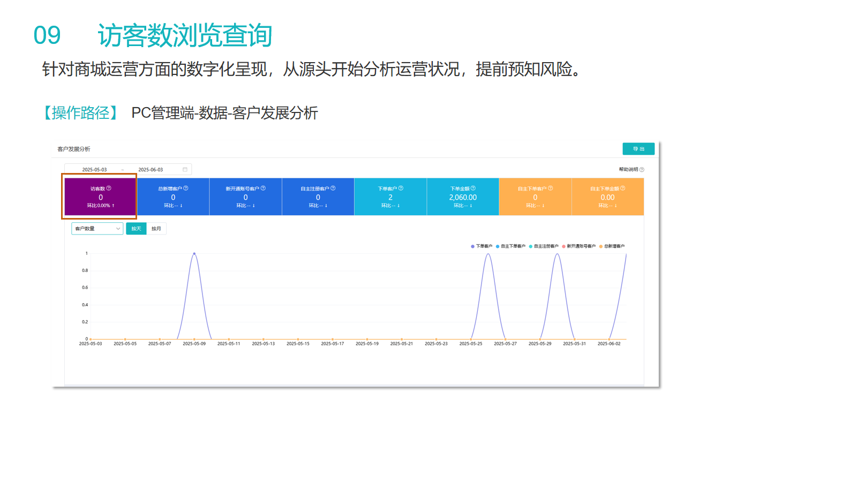This screenshot has width=857, height=482.
Task: Toggle the 下单客户 legend series
Action: pyautogui.click(x=482, y=246)
